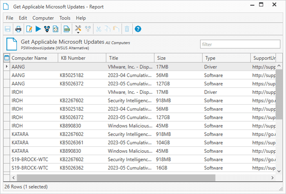The image size is (286, 194).
Task: Click the Edit report pencil icon
Action: [29, 29]
